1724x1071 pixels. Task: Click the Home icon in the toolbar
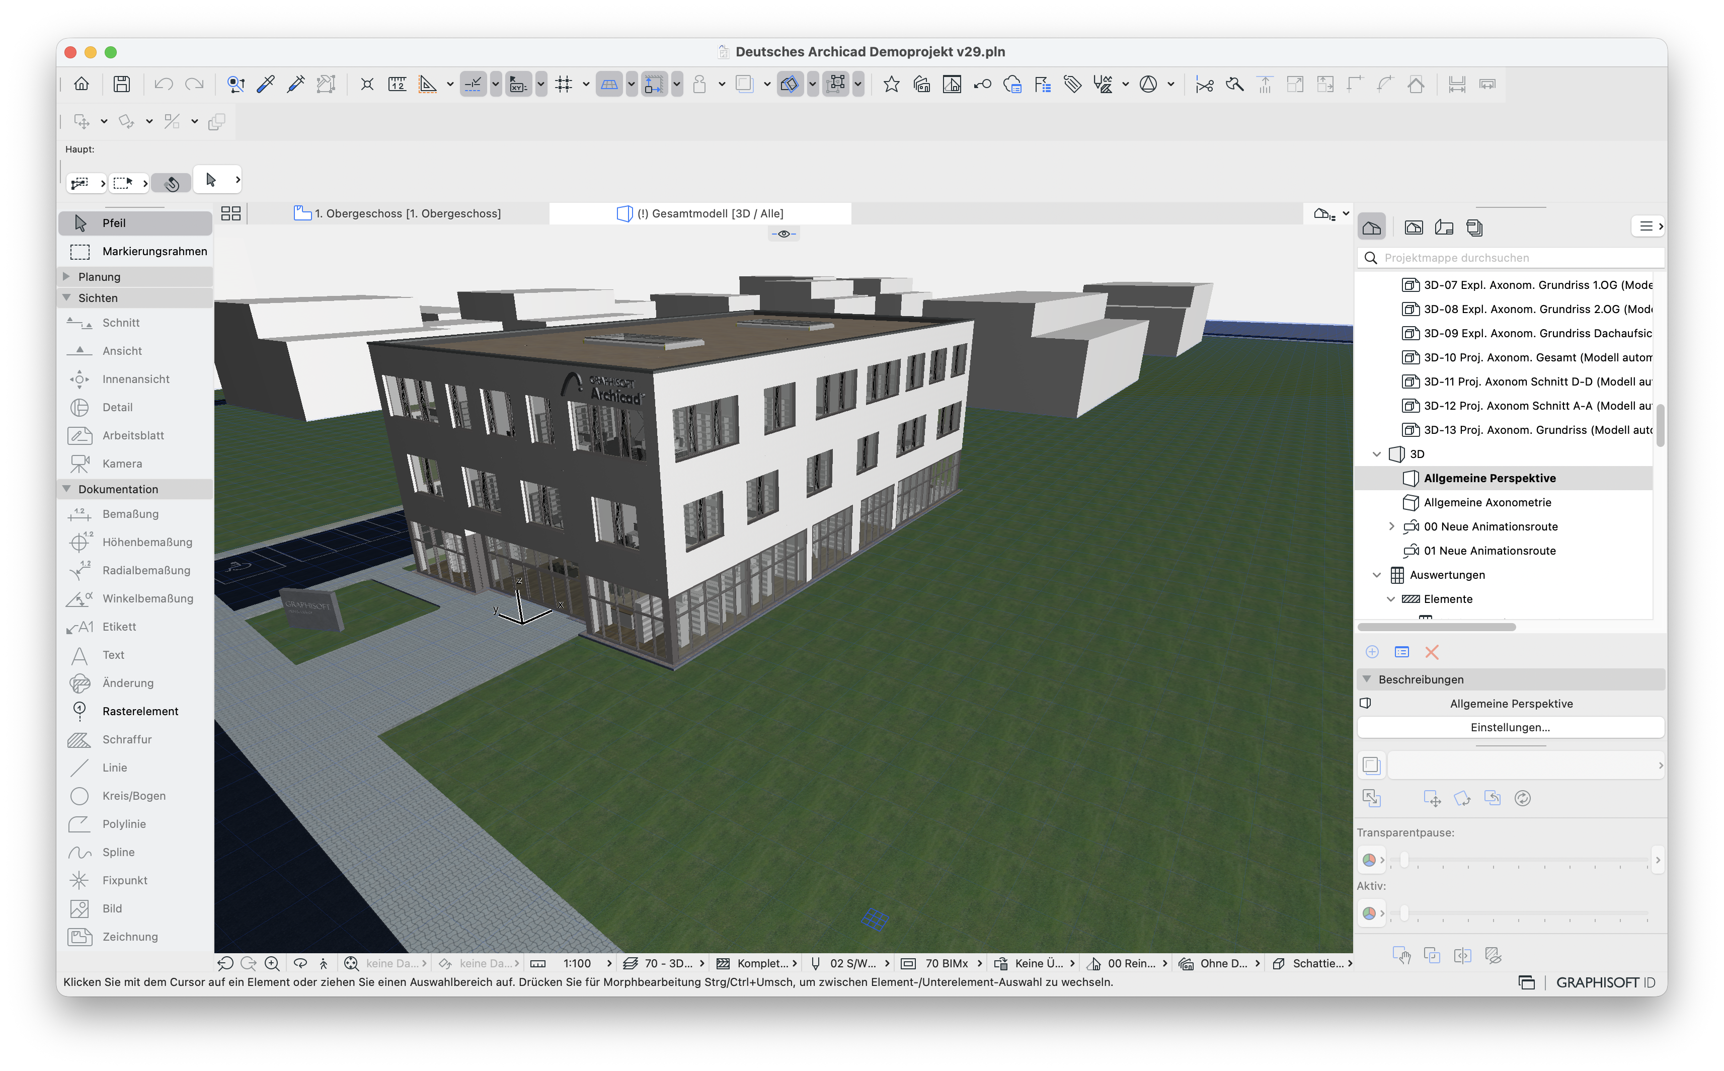[82, 84]
